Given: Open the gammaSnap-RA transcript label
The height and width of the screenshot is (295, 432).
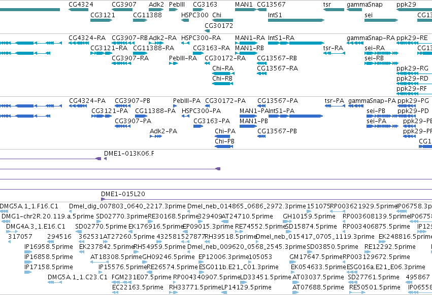Looking at the screenshot, I should (371, 38).
